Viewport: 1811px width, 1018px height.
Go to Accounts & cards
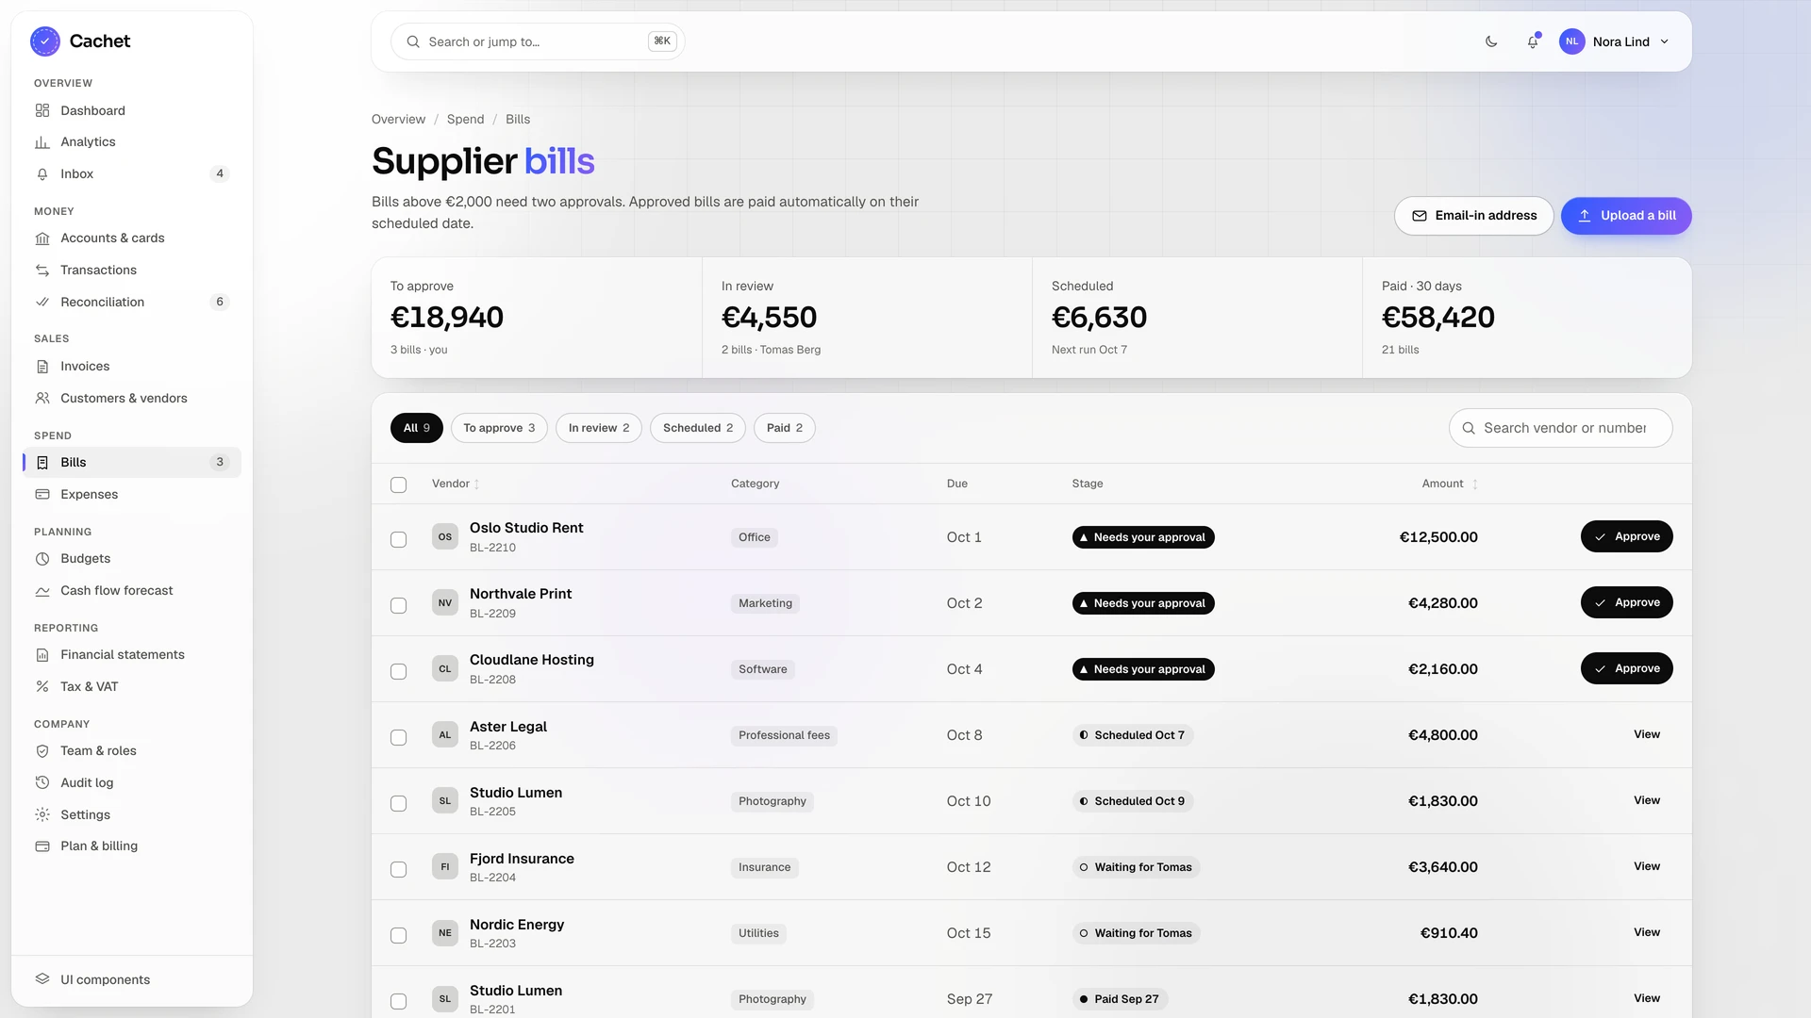(x=132, y=238)
